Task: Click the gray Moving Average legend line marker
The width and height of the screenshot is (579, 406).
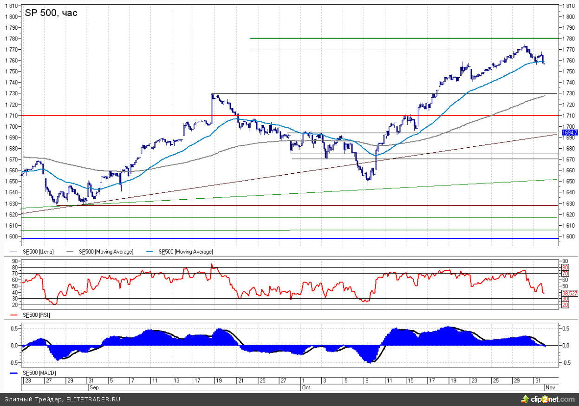Action: click(x=71, y=252)
